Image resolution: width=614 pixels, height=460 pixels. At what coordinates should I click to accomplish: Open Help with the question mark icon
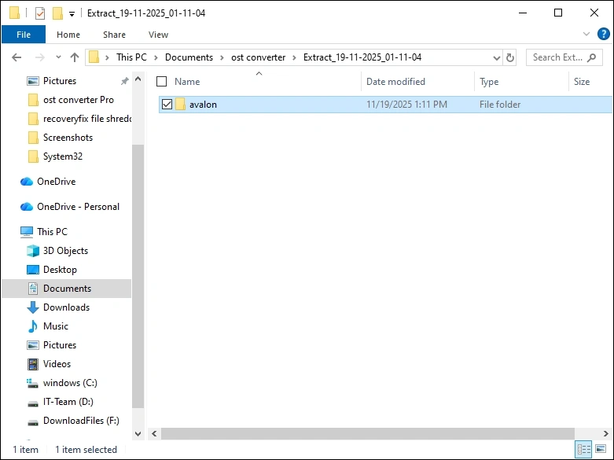pos(604,35)
